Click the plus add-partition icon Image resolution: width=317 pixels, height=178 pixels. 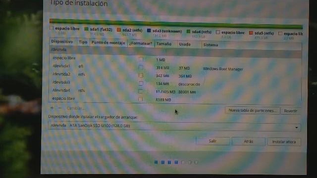coord(52,108)
